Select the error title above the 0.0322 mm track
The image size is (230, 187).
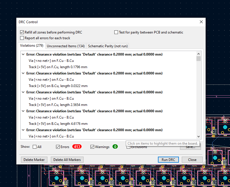coord(94,73)
